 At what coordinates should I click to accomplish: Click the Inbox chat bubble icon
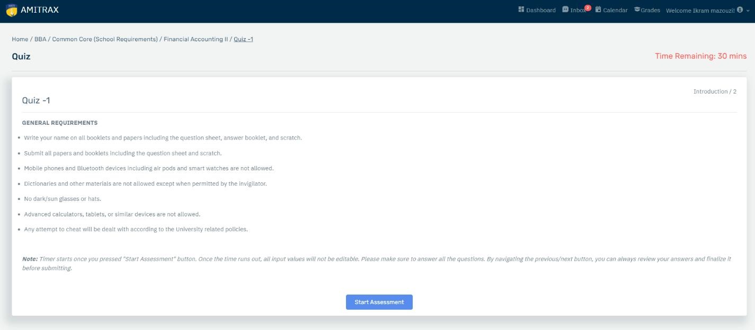pyautogui.click(x=565, y=10)
